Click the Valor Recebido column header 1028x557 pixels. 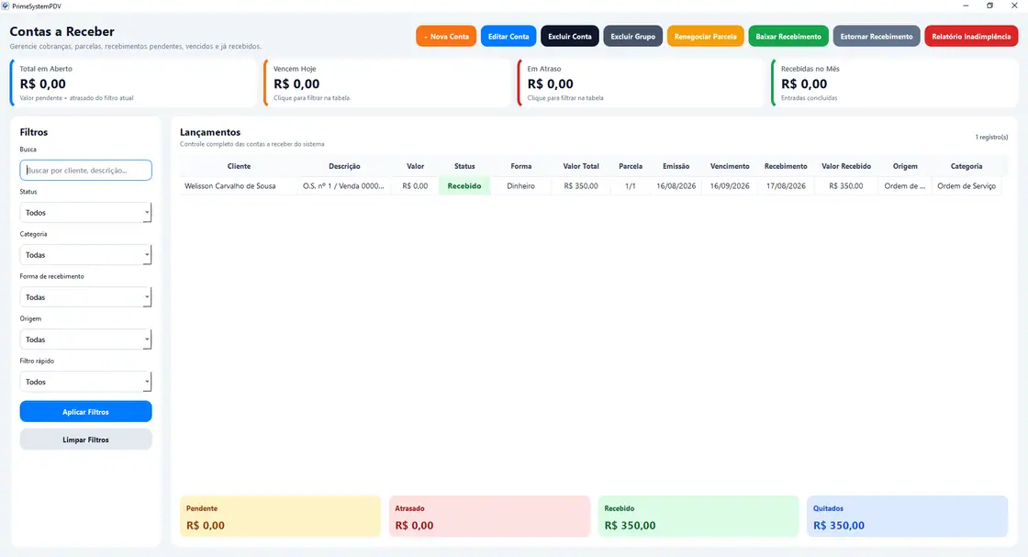click(846, 166)
